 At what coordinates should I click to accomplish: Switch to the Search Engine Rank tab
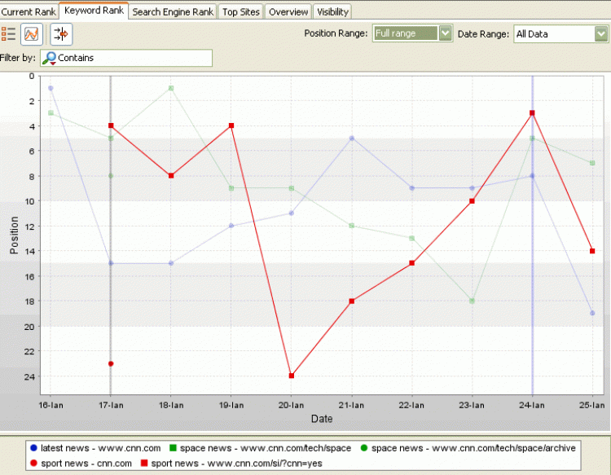point(173,11)
